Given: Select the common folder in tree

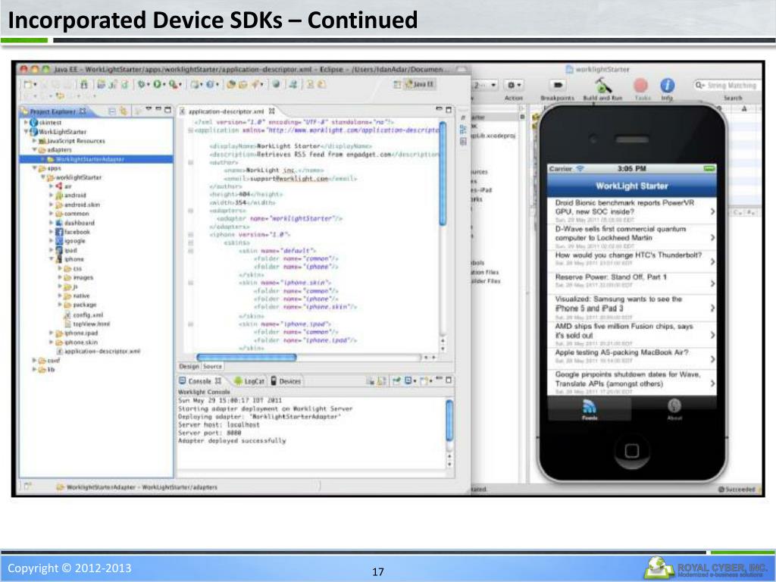Looking at the screenshot, I should (72, 213).
